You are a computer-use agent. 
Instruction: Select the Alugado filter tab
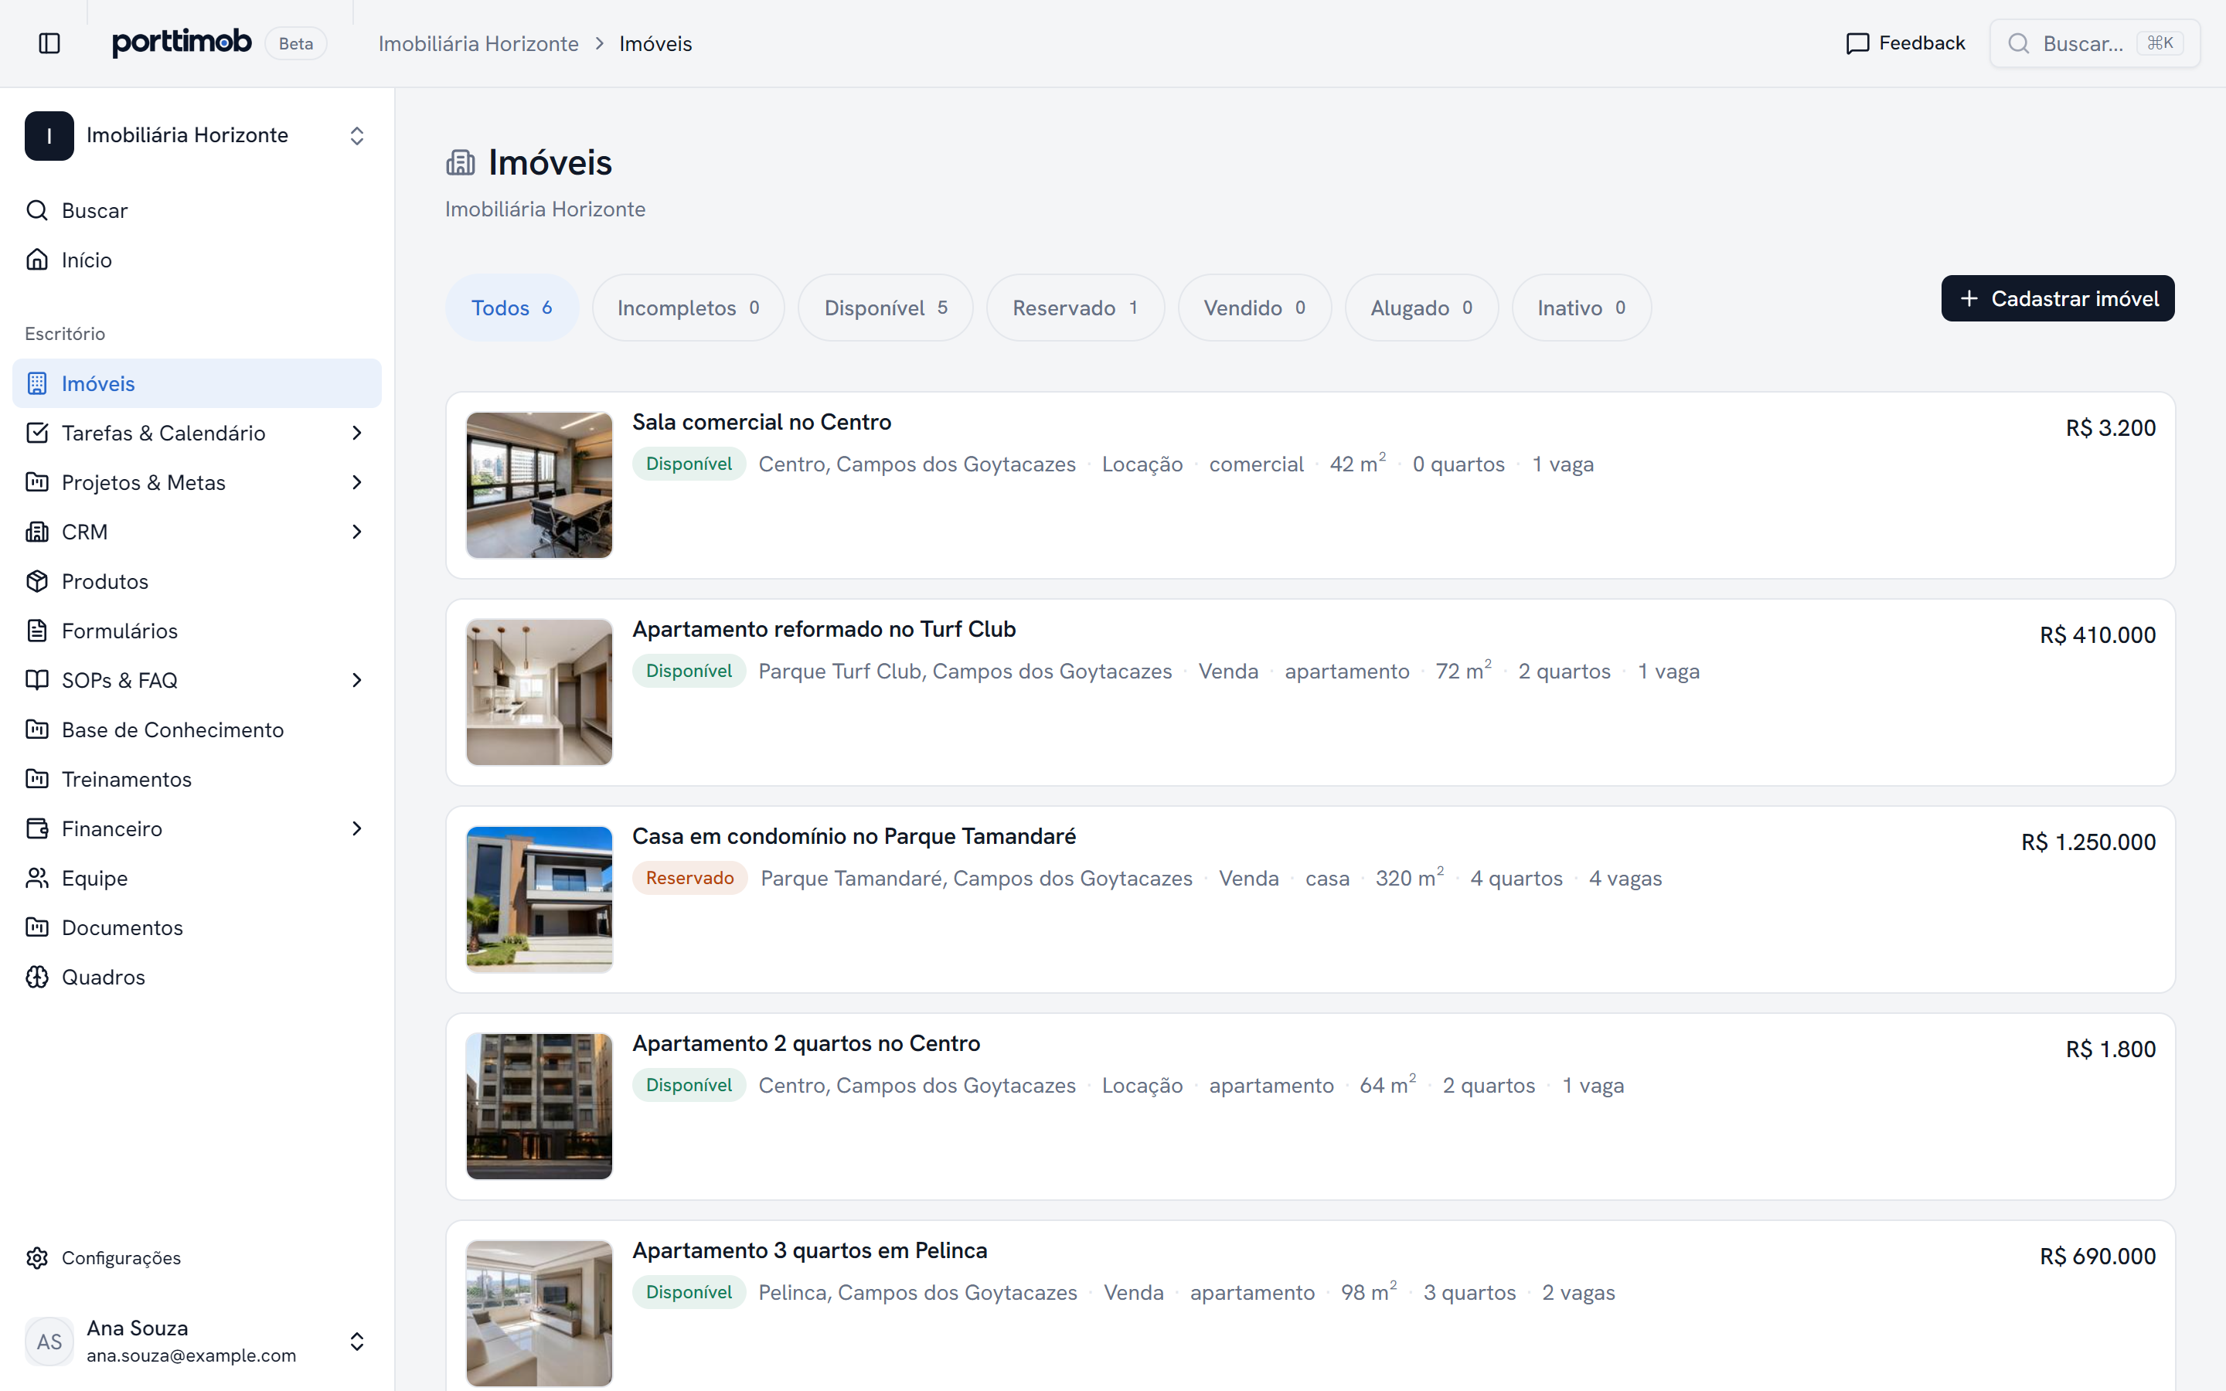click(x=1421, y=308)
